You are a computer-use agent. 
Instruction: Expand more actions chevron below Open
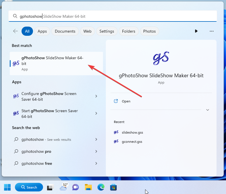coord(208,110)
